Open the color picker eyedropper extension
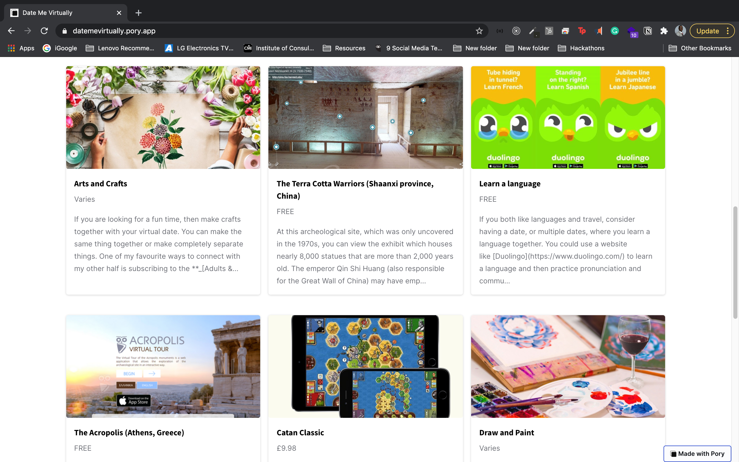The width and height of the screenshot is (739, 462). (x=533, y=31)
